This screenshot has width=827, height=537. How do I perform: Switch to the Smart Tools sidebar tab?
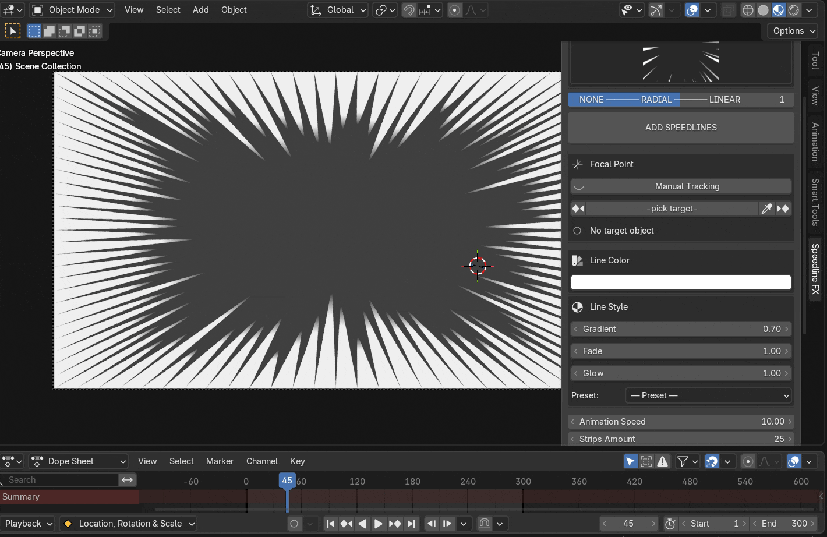click(815, 202)
